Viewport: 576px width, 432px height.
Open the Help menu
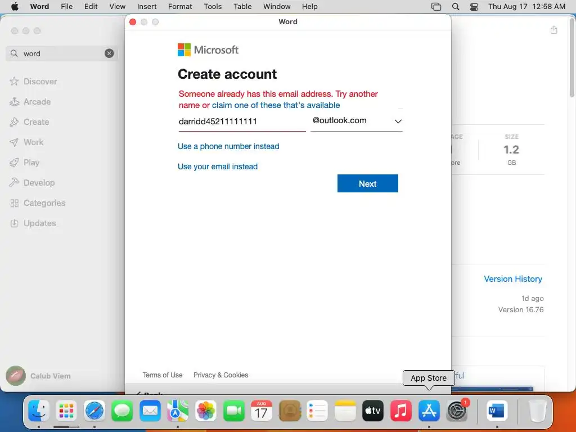310,7
